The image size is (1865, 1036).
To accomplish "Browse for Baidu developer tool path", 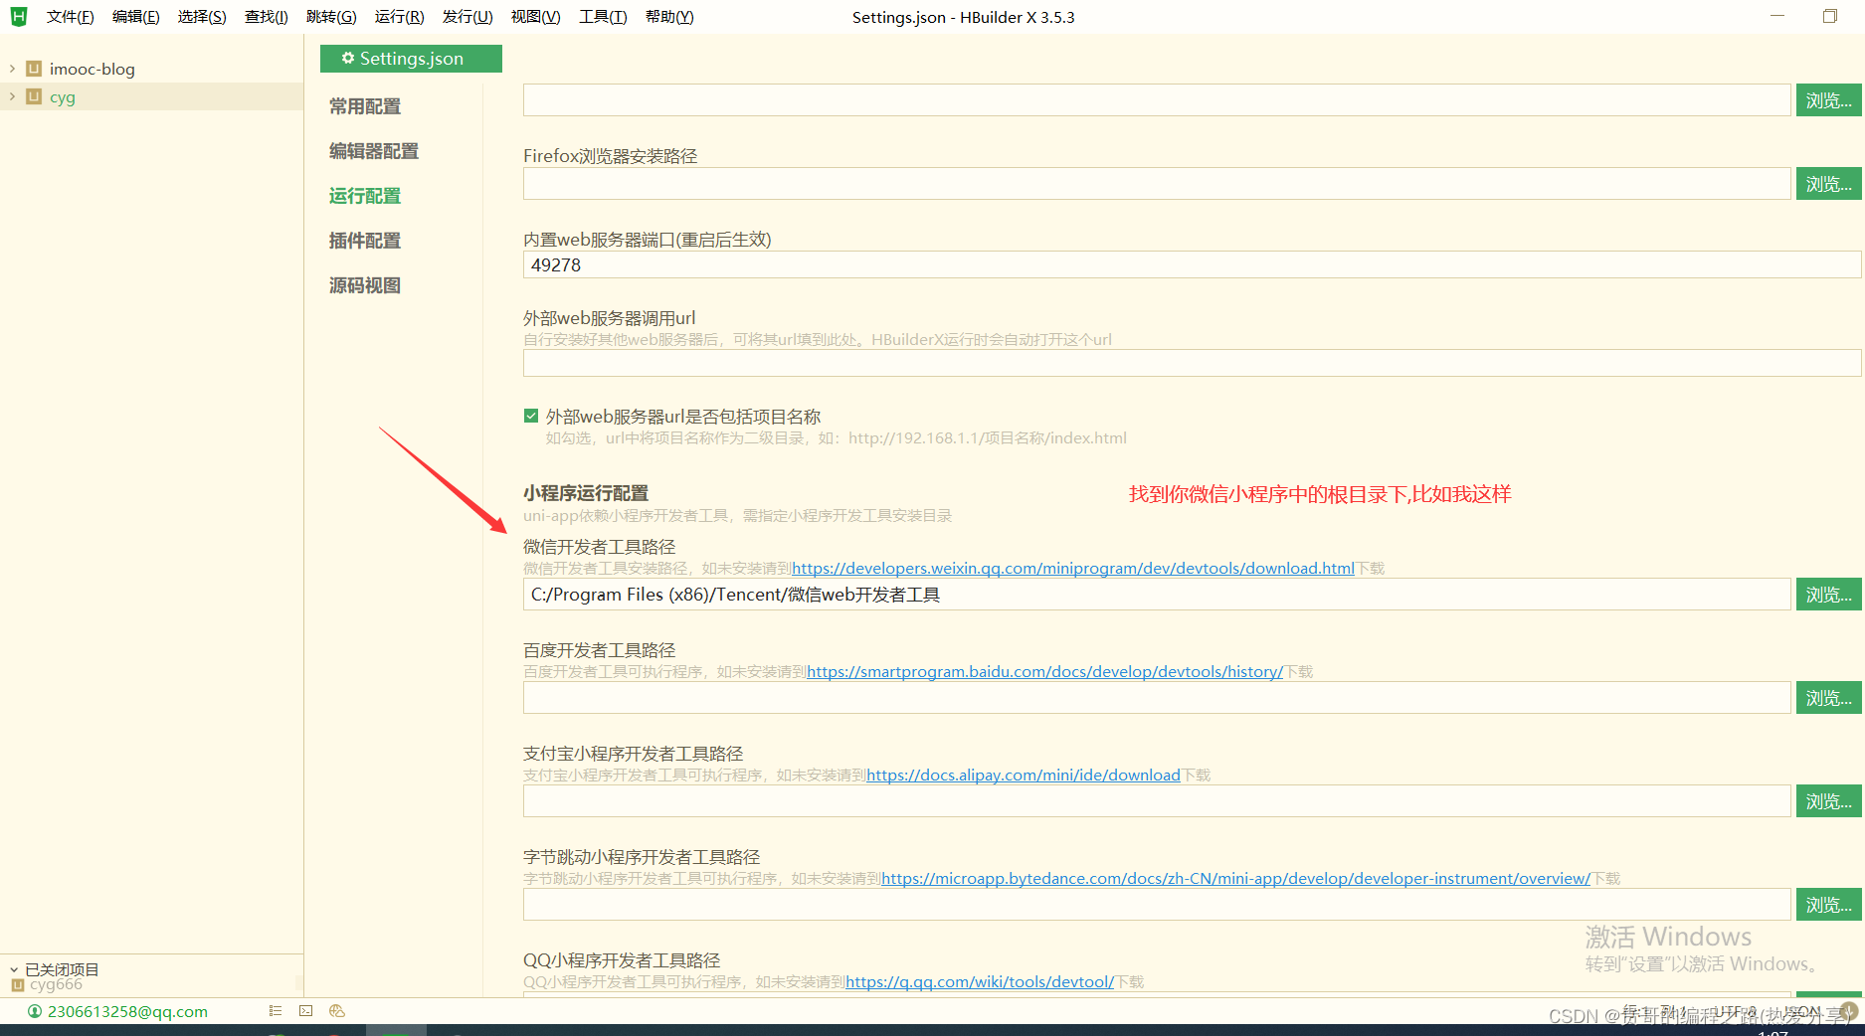I will click(x=1828, y=698).
